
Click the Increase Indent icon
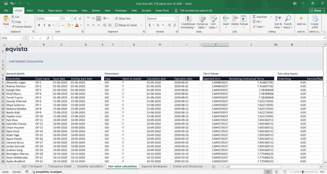point(110,25)
